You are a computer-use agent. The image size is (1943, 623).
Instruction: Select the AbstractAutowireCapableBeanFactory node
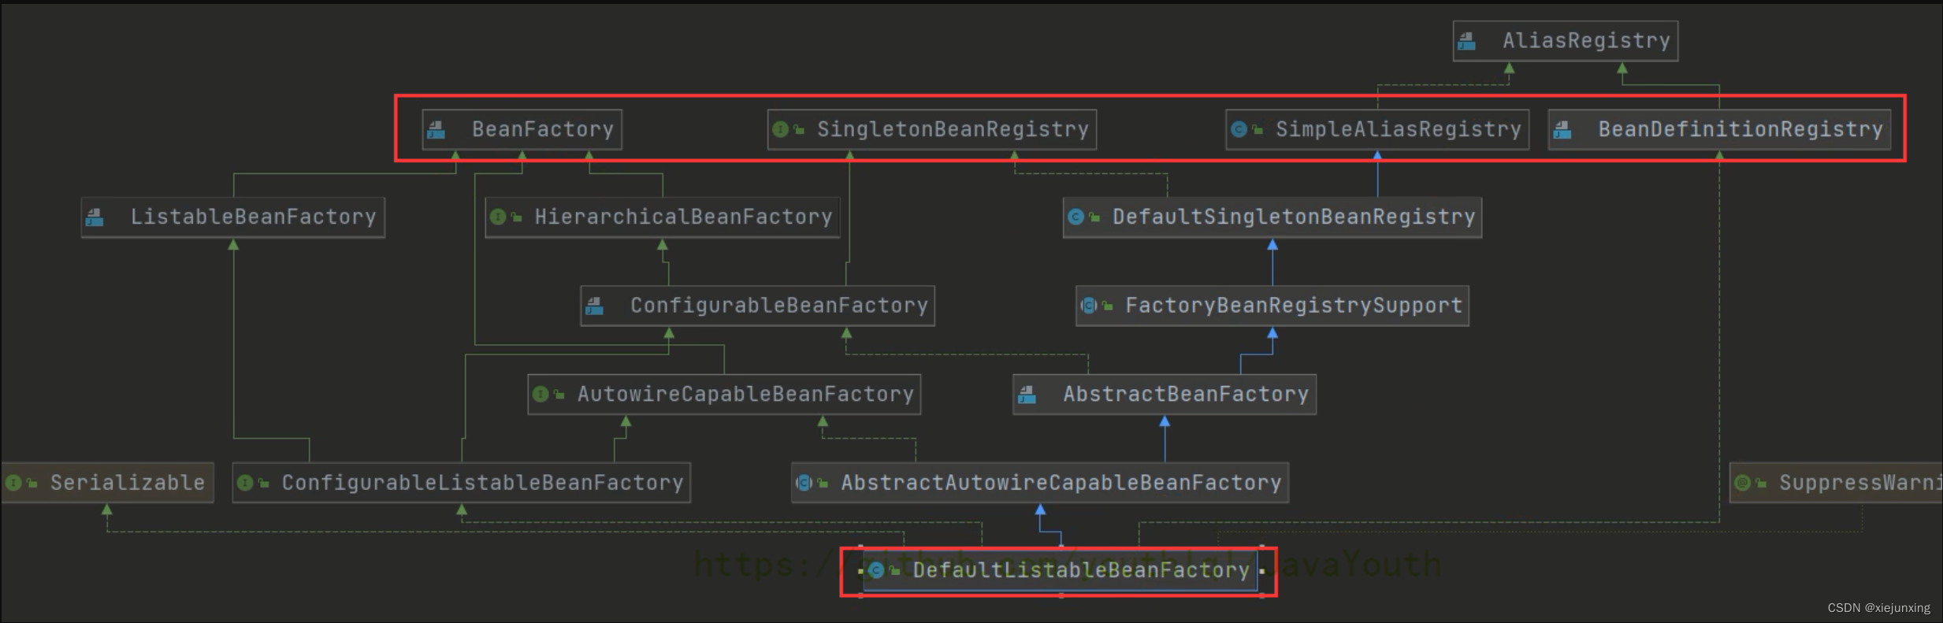click(x=1040, y=482)
